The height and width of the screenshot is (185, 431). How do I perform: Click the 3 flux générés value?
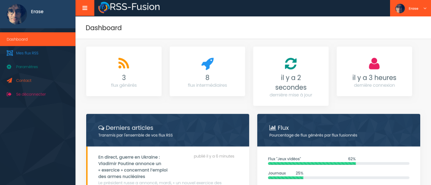click(124, 78)
